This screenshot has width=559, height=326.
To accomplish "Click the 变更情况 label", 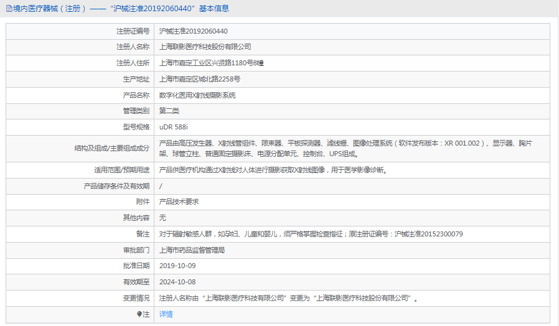I will click(x=136, y=298).
